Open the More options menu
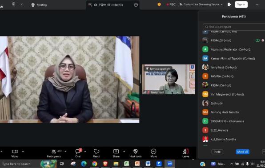 (x=153, y=153)
